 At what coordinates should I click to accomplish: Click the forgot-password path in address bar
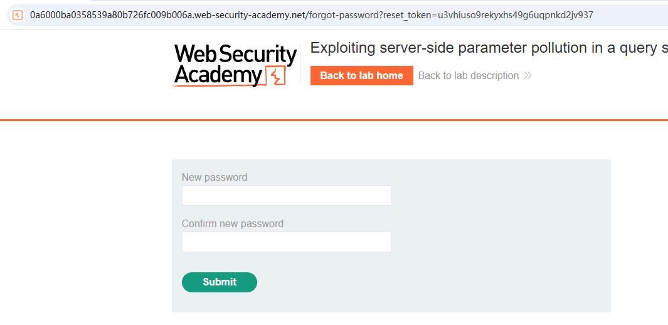[x=343, y=15]
